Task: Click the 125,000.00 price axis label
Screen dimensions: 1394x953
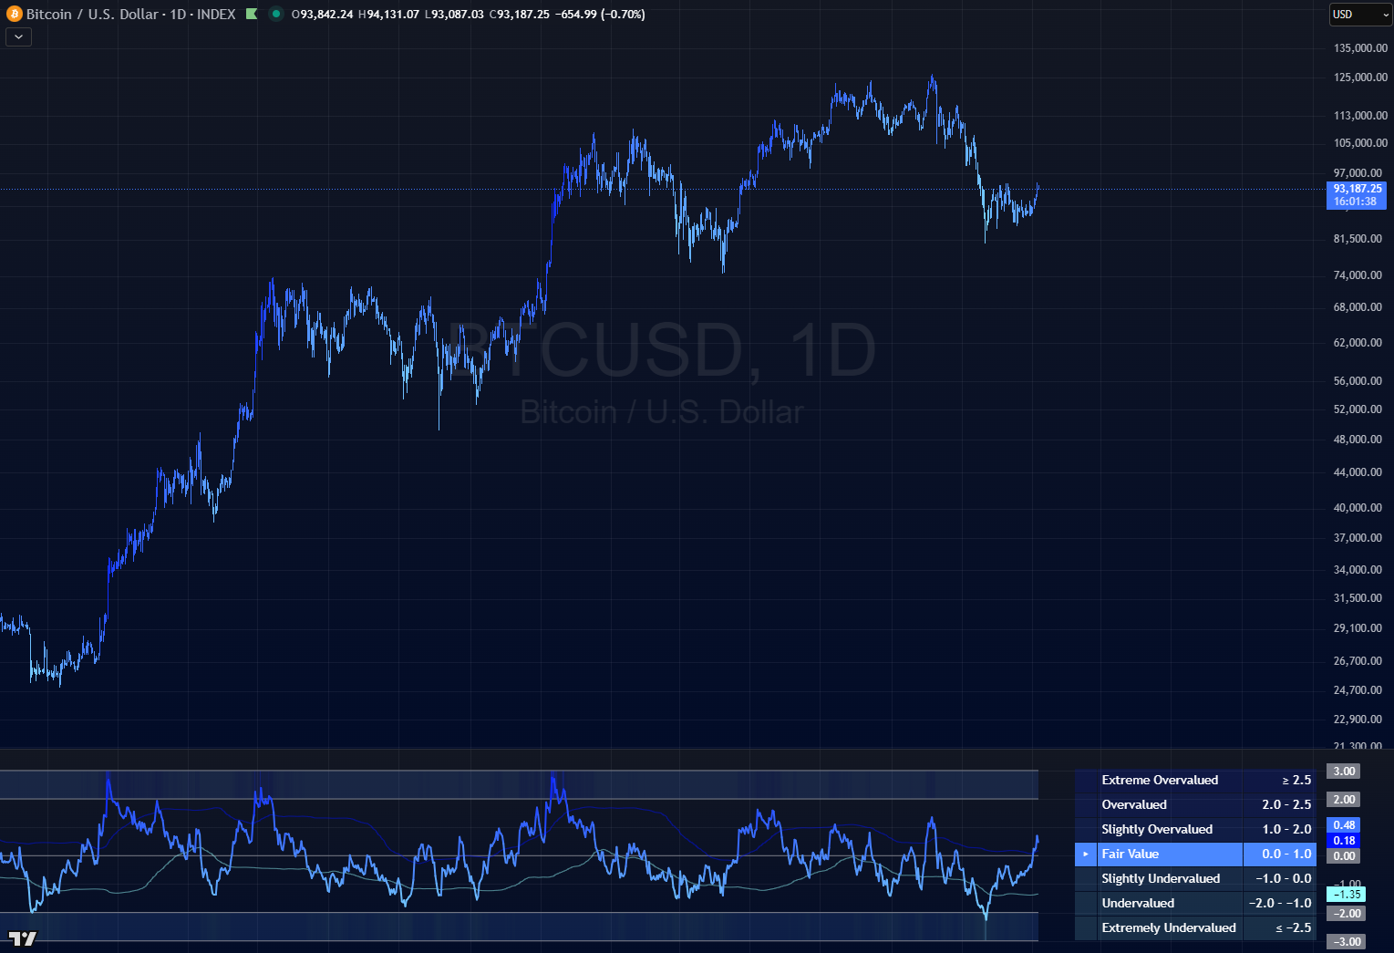Action: coord(1359,78)
